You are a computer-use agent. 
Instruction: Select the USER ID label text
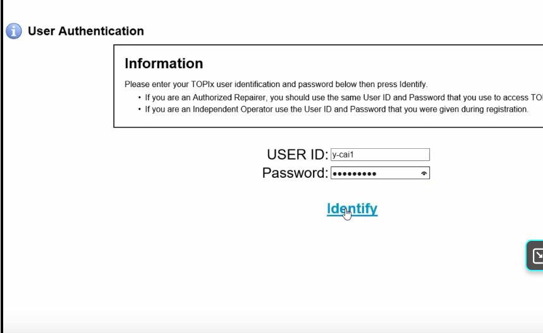click(x=297, y=155)
